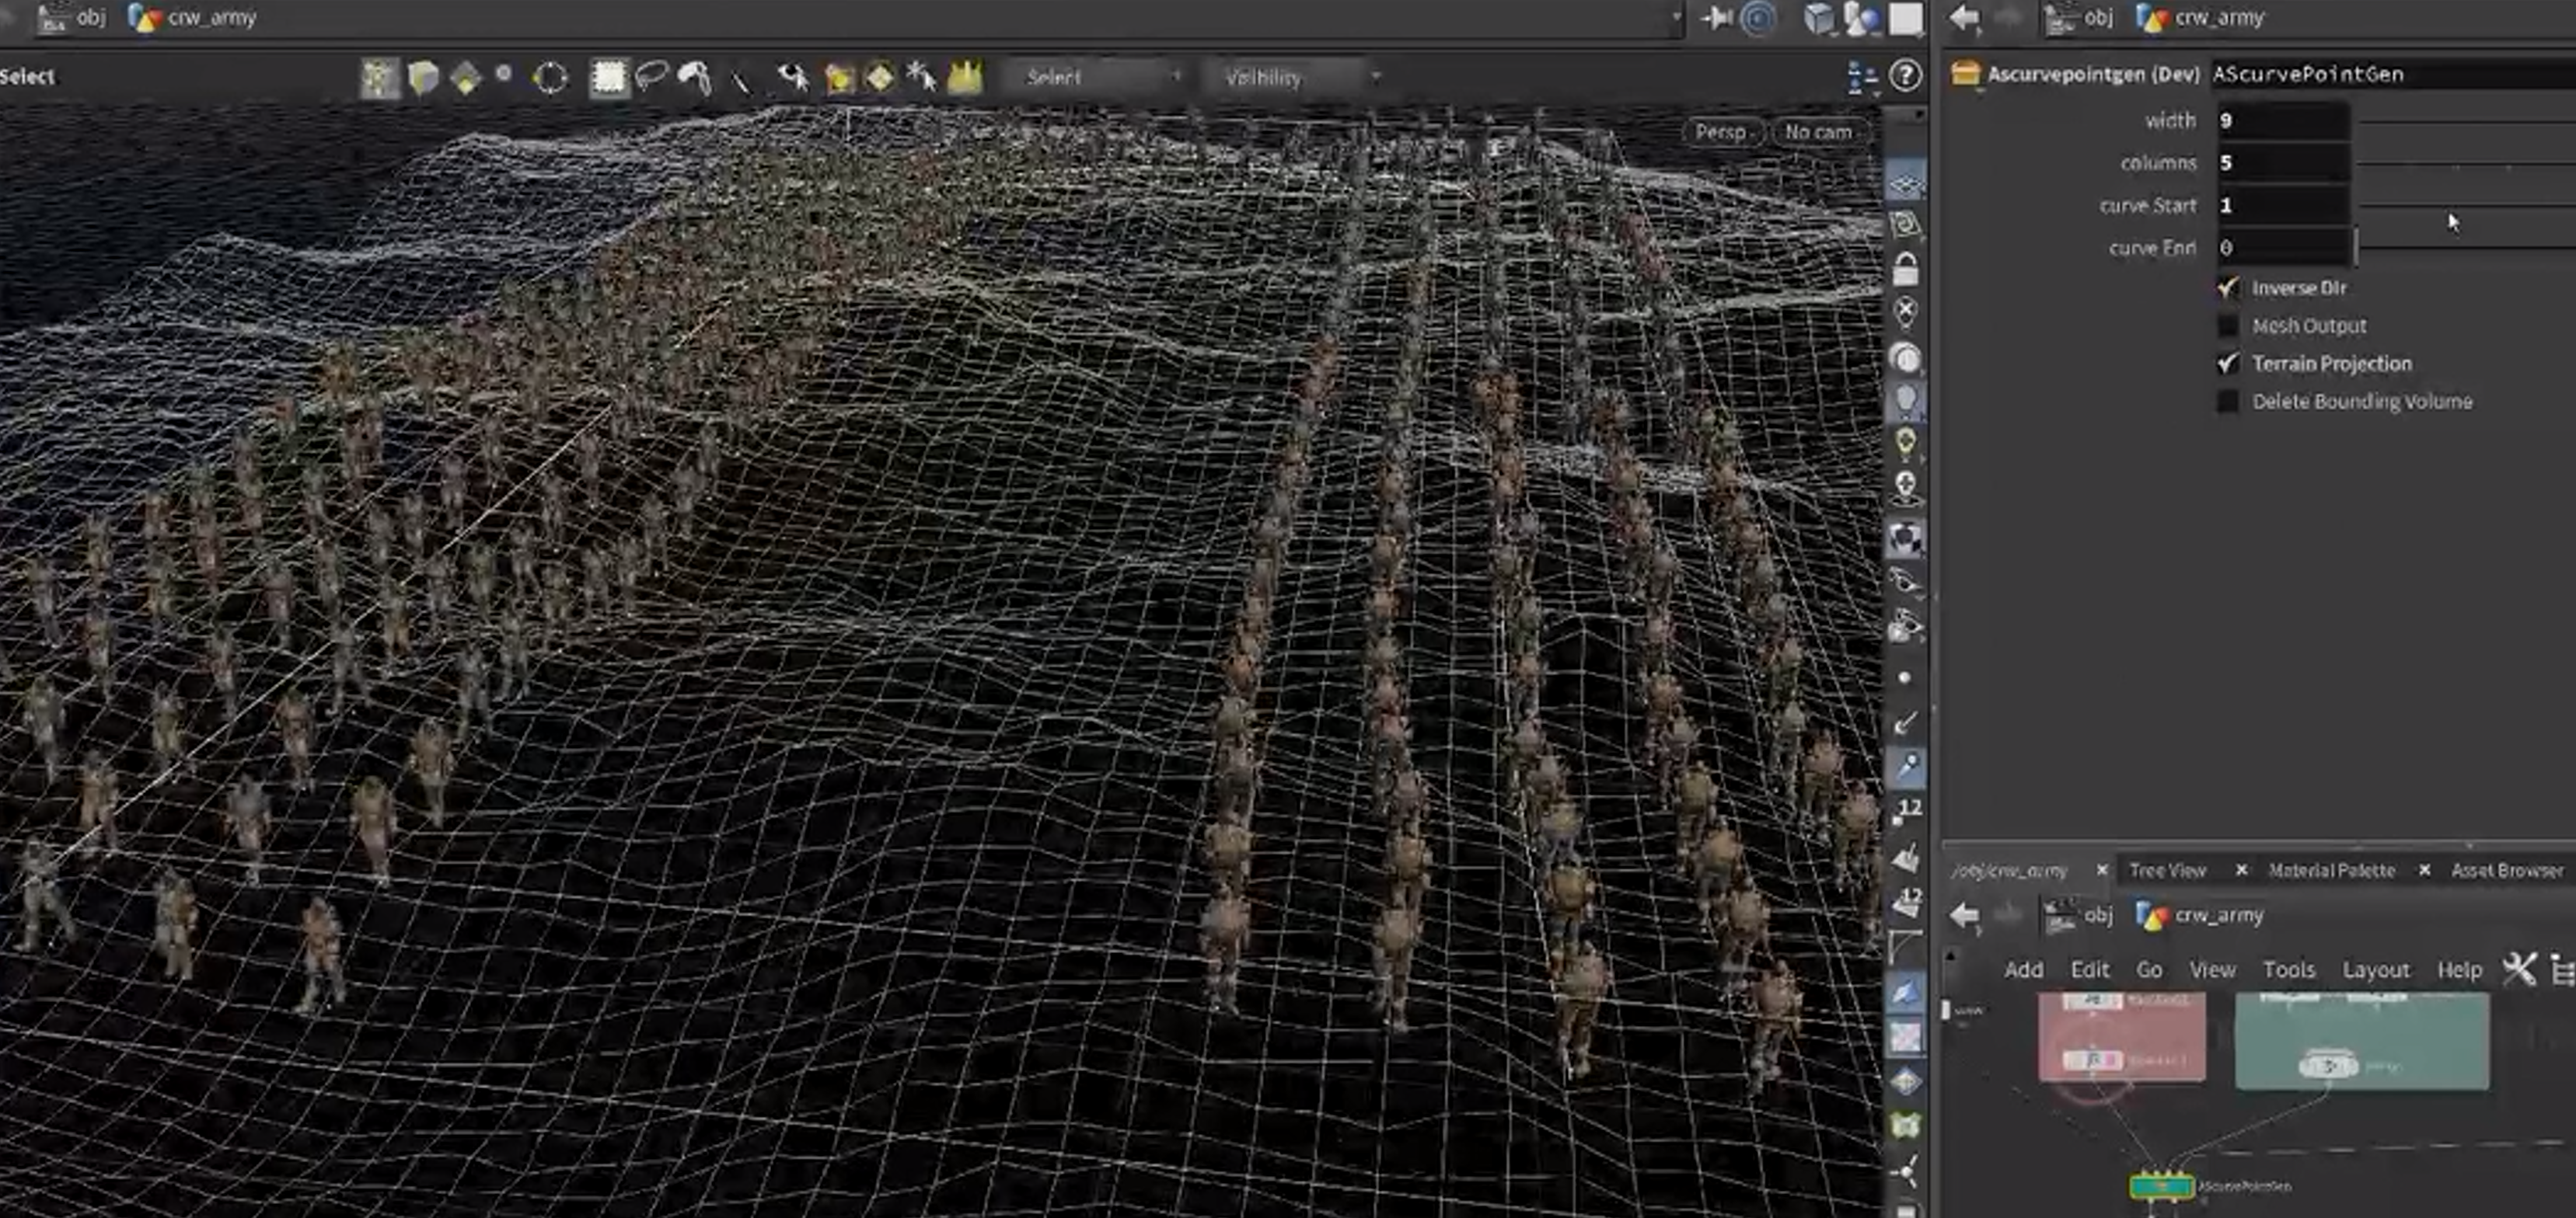The height and width of the screenshot is (1218, 2576).
Task: Open the Visibility dropdown menu
Action: click(x=1294, y=77)
